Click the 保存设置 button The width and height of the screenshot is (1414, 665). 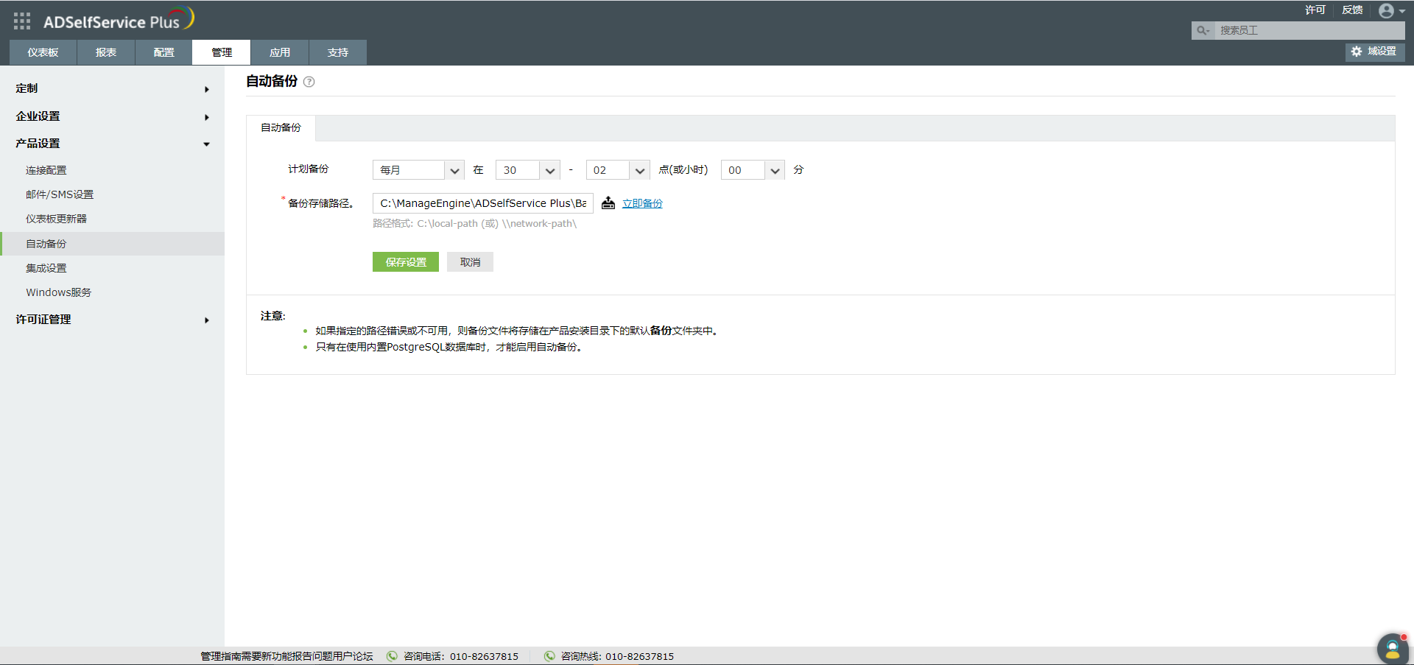(x=405, y=261)
